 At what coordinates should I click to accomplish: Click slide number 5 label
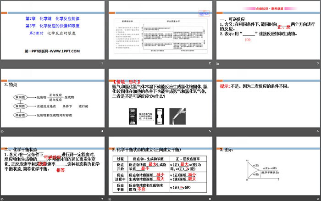point(210,131)
